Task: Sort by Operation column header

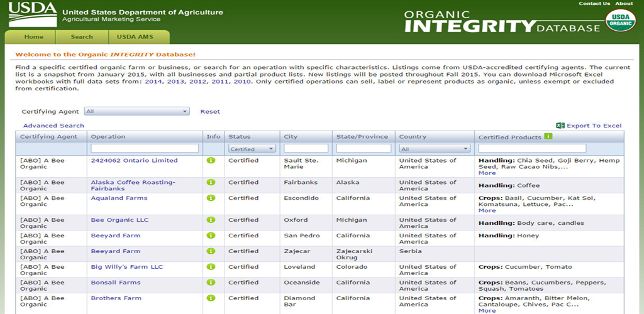Action: click(108, 136)
